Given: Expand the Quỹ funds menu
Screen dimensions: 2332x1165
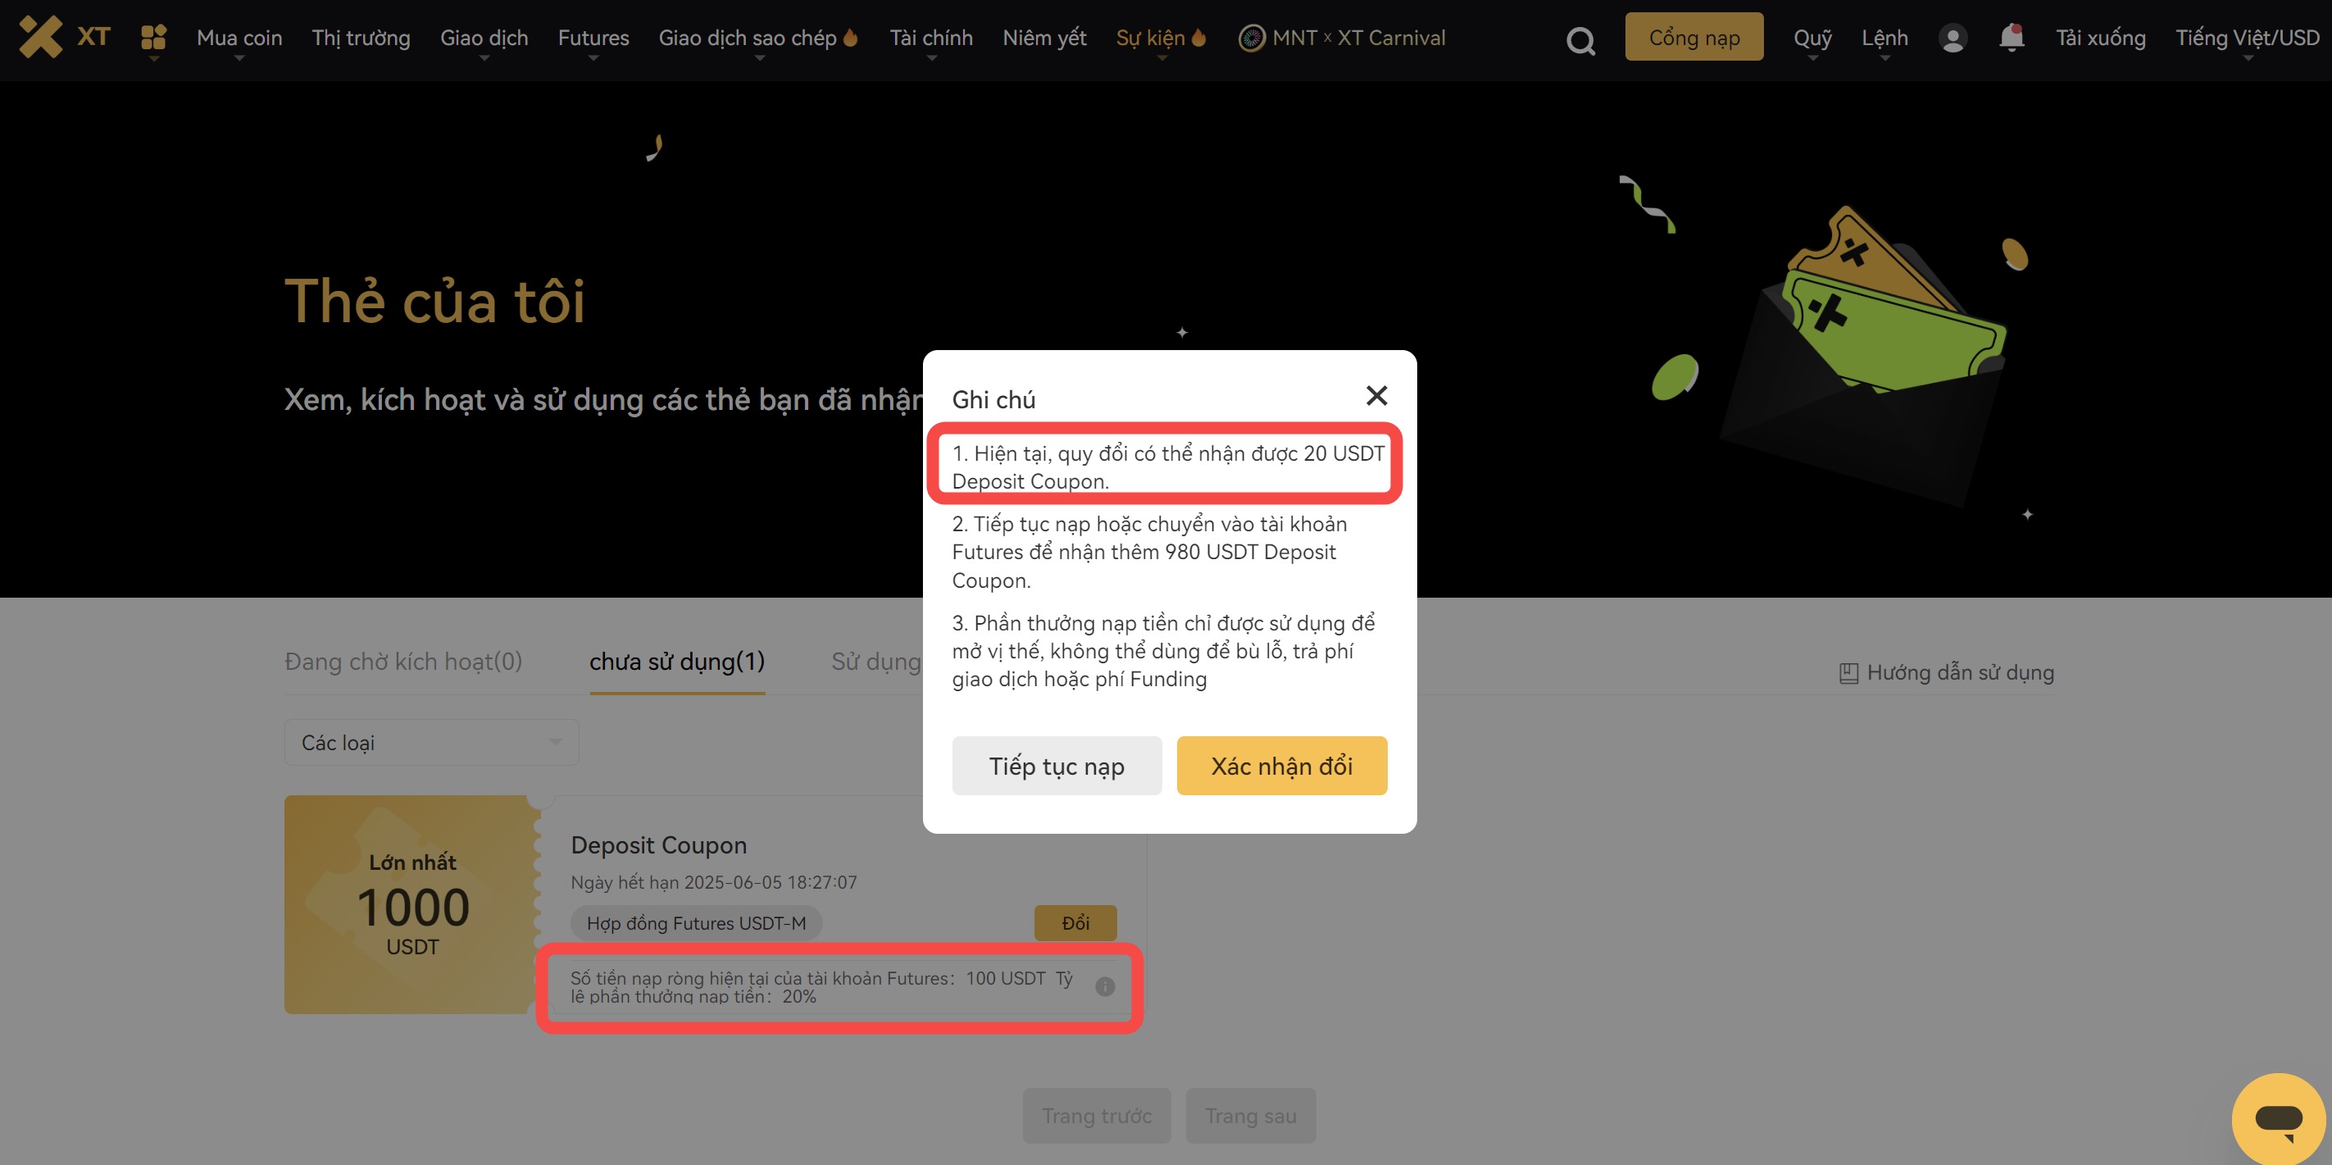Looking at the screenshot, I should (1812, 38).
